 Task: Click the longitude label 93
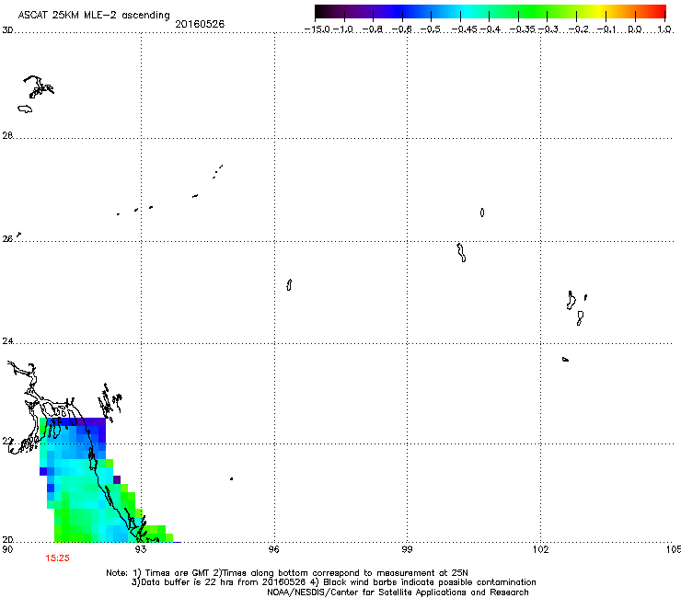pos(141,549)
